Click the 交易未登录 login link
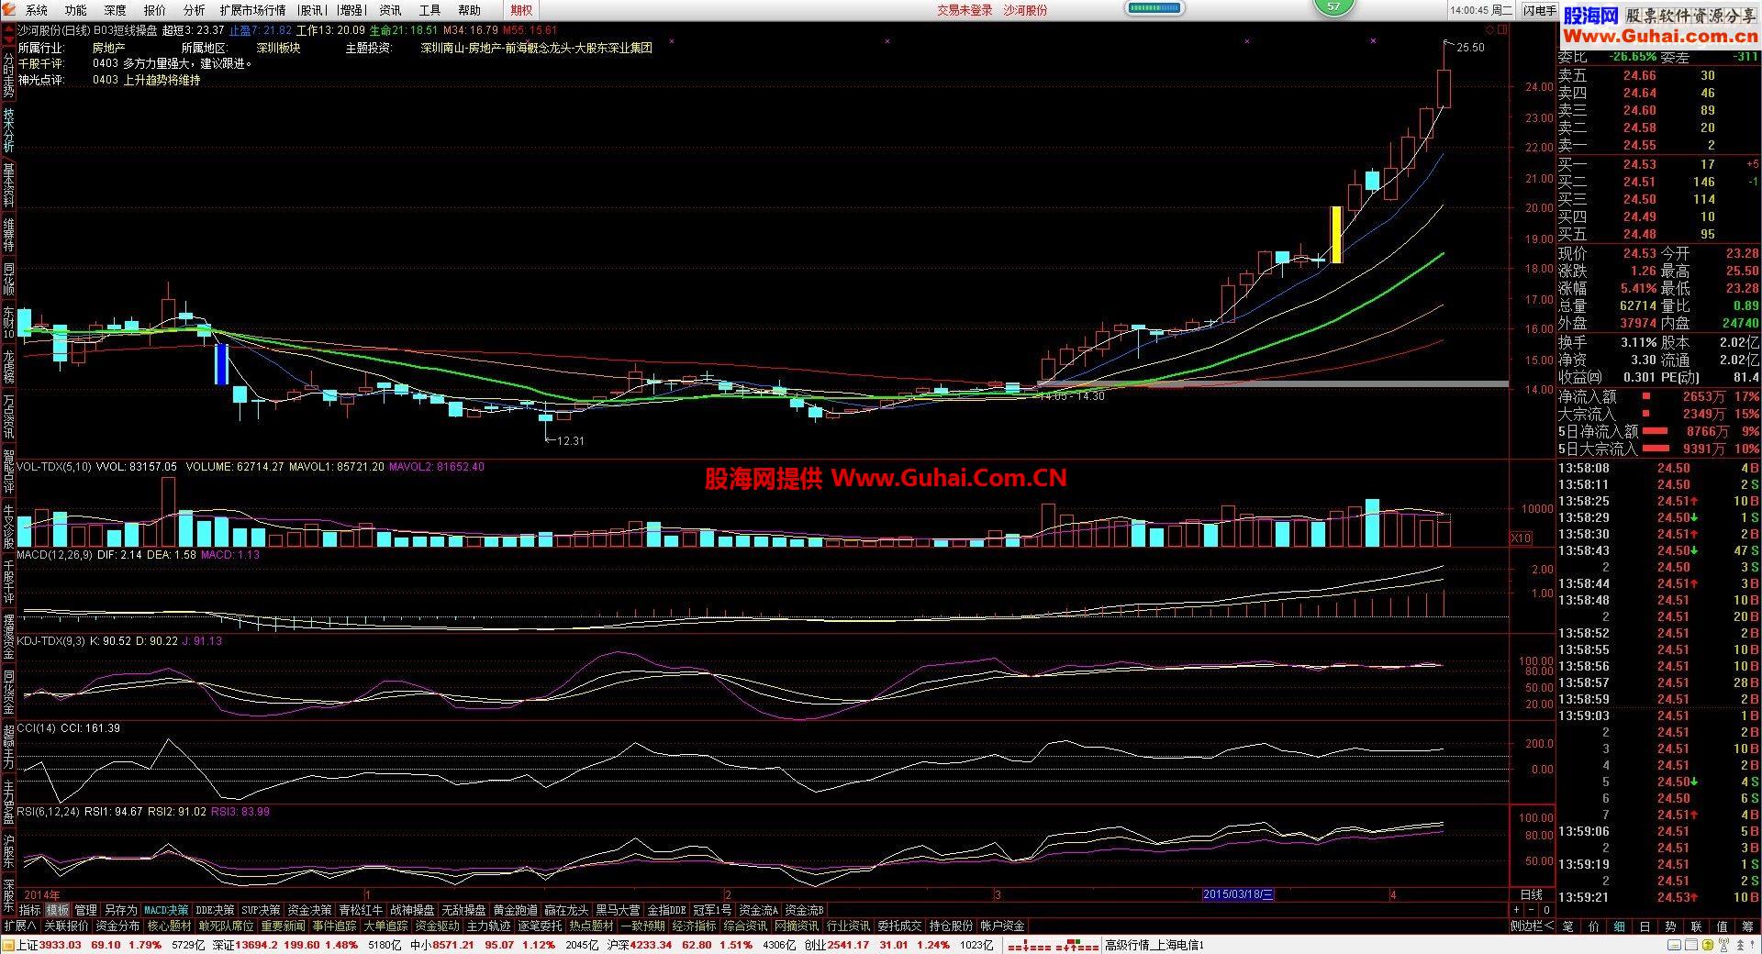Image resolution: width=1762 pixels, height=954 pixels. 965,10
